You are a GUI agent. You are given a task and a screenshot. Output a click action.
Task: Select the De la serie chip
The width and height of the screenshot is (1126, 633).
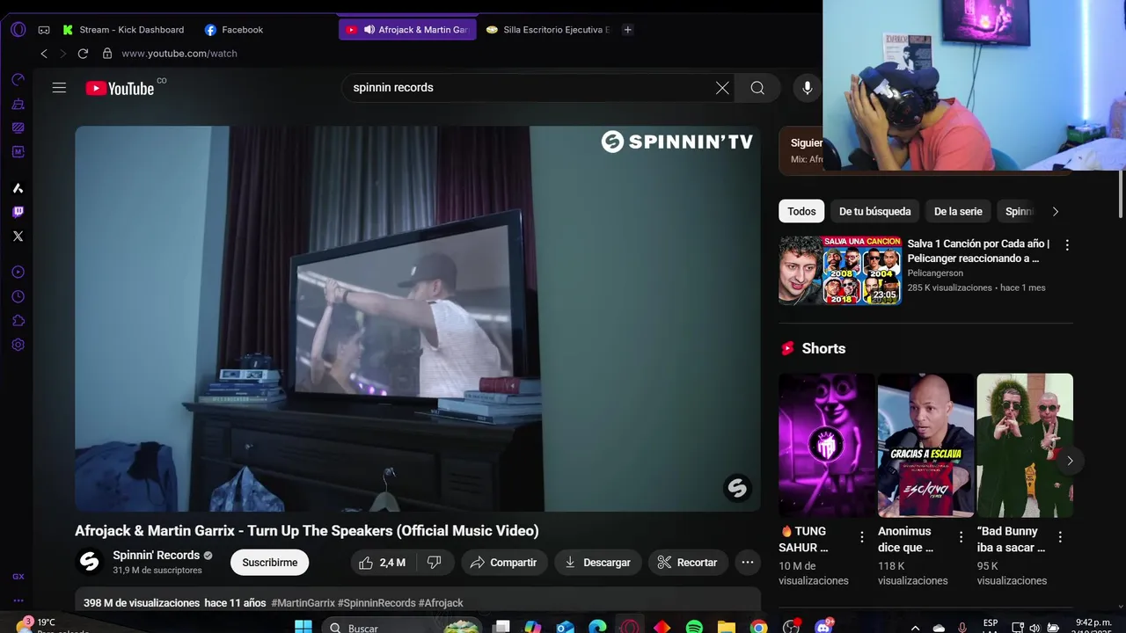pyautogui.click(x=958, y=212)
